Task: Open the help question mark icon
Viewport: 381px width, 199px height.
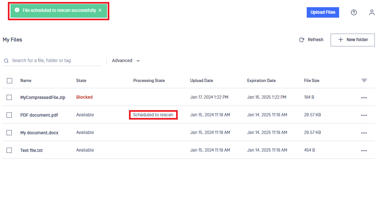Action: 354,12
